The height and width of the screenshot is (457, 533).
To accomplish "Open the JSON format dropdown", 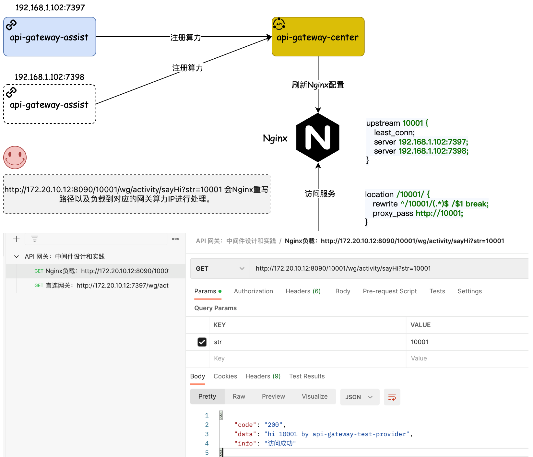I will [x=359, y=397].
